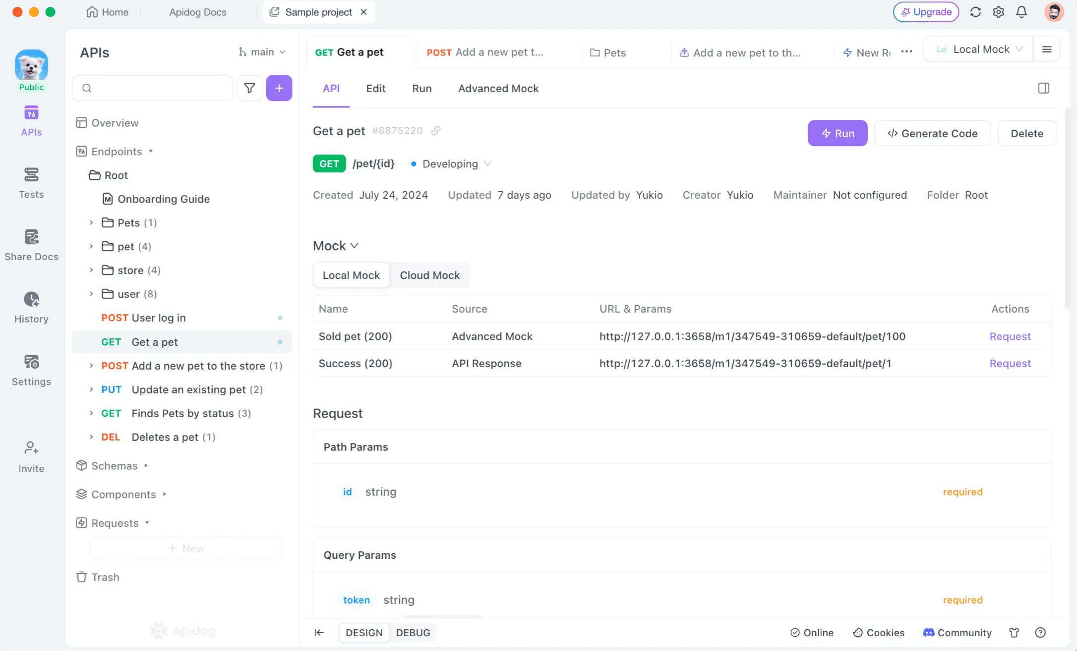Click the Generate Code button
Image resolution: width=1077 pixels, height=651 pixels.
pyautogui.click(x=932, y=133)
